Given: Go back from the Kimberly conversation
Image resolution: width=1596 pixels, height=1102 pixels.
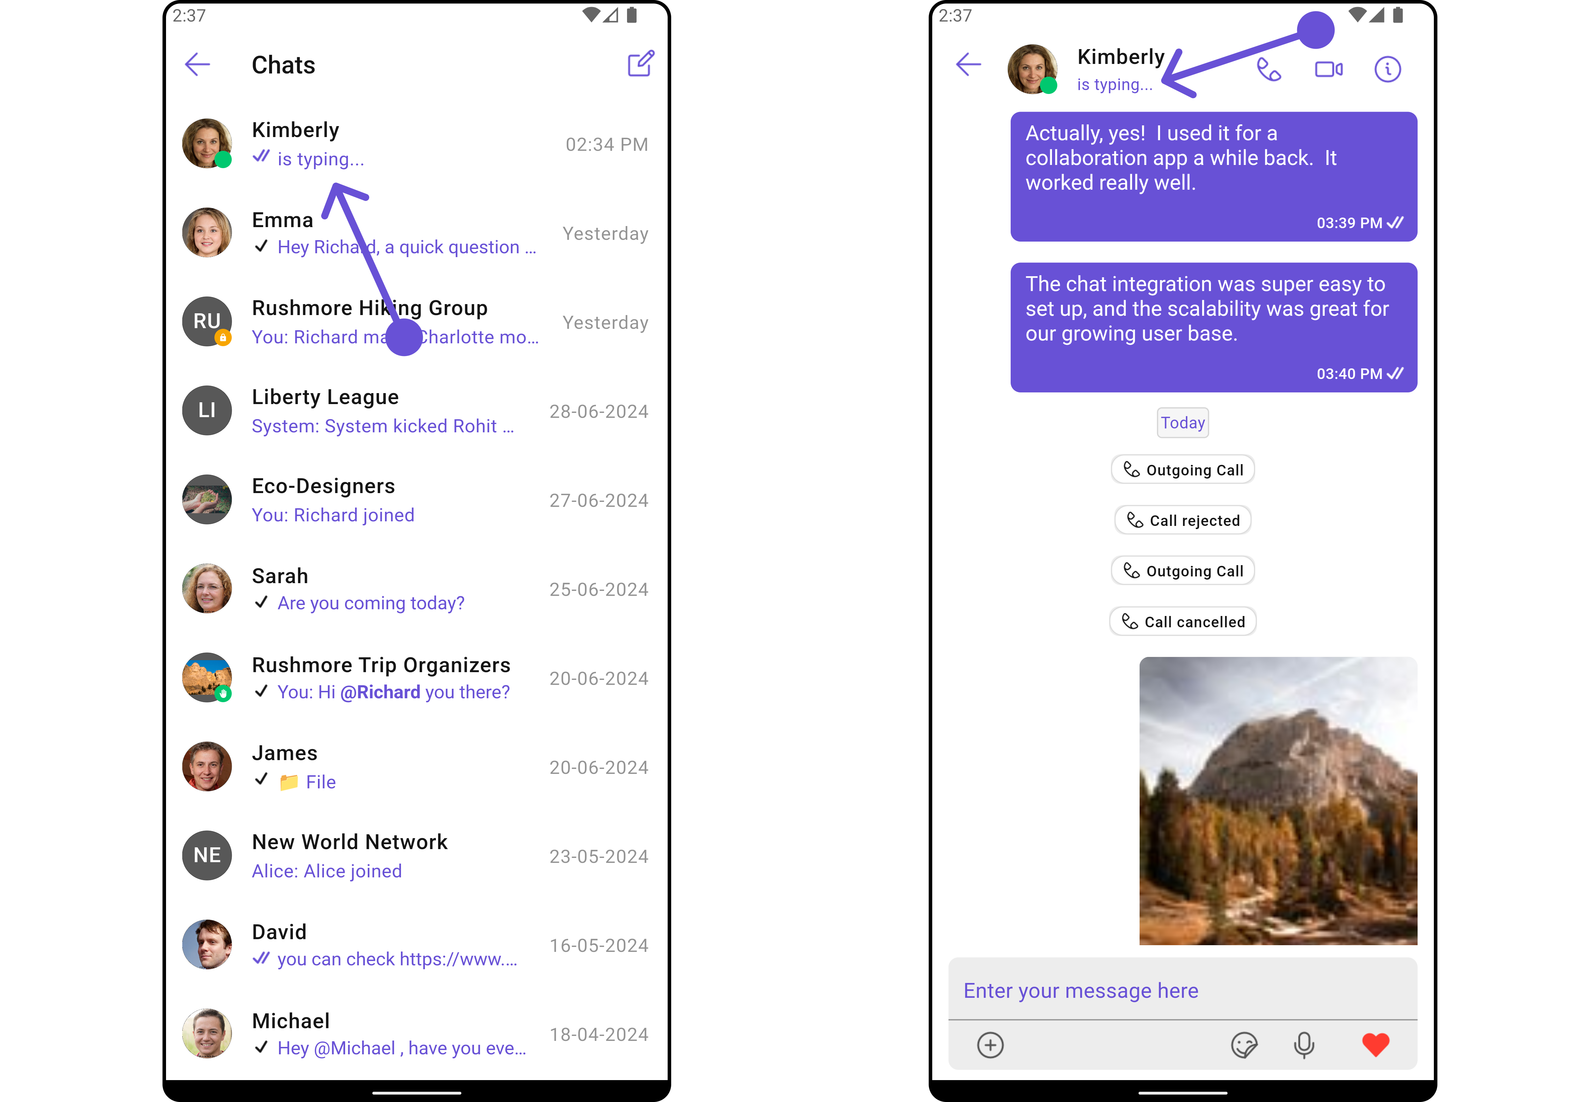Looking at the screenshot, I should [968, 65].
